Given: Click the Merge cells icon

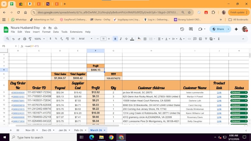Looking at the screenshot, I should tap(151, 39).
